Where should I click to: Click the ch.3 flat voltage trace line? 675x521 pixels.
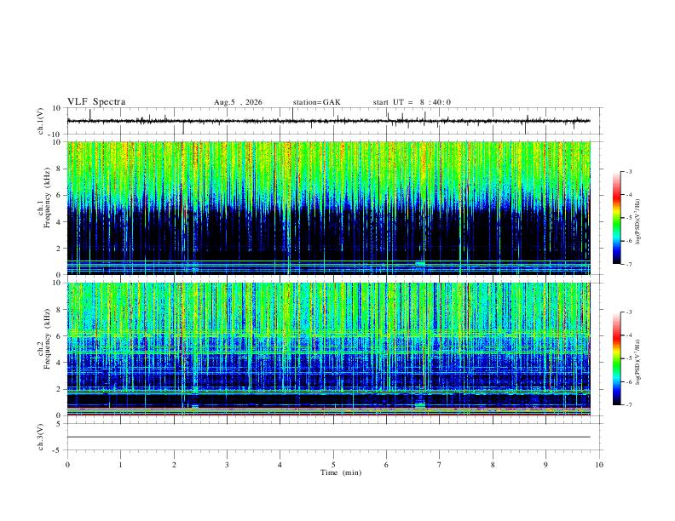click(x=329, y=437)
